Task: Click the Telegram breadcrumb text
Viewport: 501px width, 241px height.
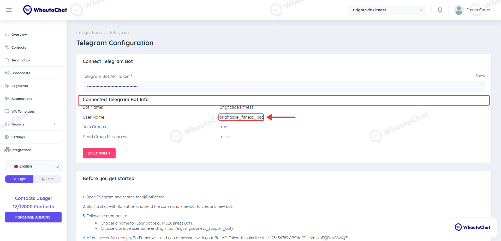Action: point(119,33)
